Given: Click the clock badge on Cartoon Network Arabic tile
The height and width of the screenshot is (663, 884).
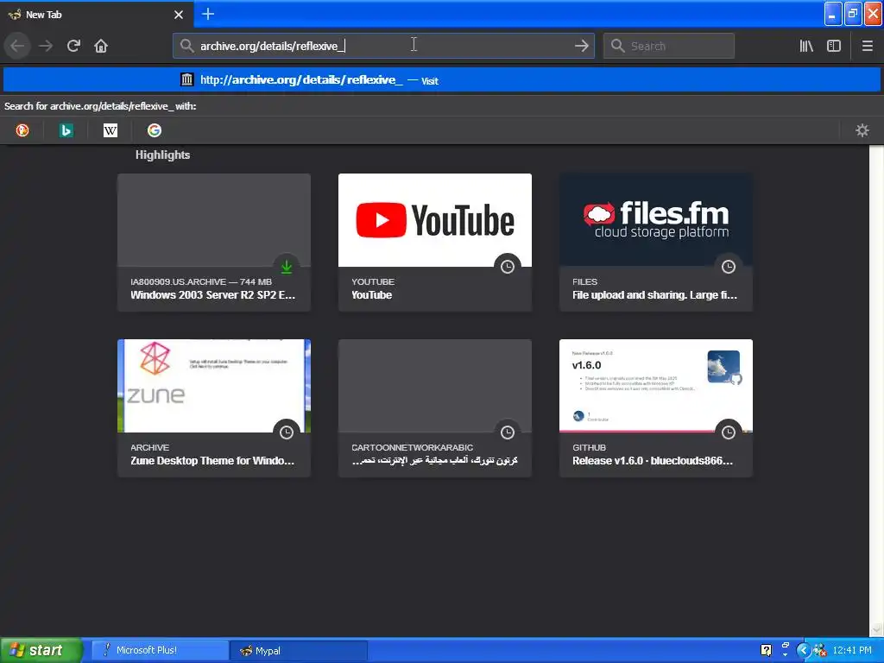Looking at the screenshot, I should point(508,433).
